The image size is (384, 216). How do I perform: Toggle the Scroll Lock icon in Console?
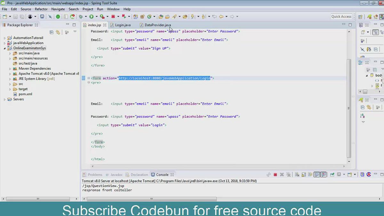coord(304,175)
